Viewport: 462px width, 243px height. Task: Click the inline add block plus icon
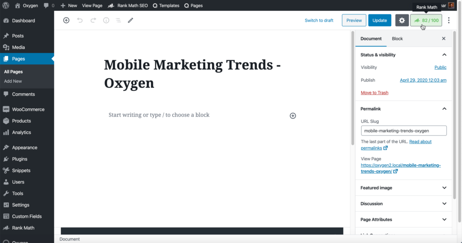(x=292, y=116)
